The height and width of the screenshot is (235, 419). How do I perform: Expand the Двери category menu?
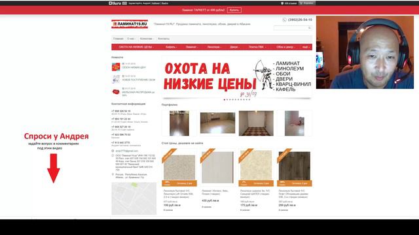(234, 47)
